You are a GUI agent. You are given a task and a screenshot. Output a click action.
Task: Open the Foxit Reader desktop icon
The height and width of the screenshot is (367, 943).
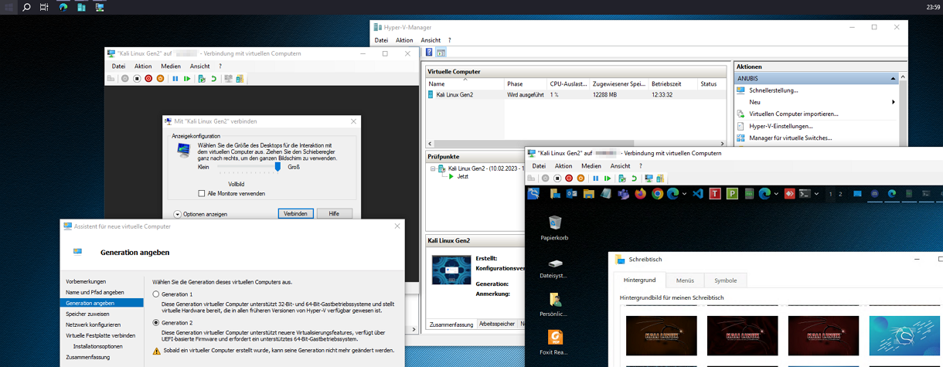click(554, 342)
